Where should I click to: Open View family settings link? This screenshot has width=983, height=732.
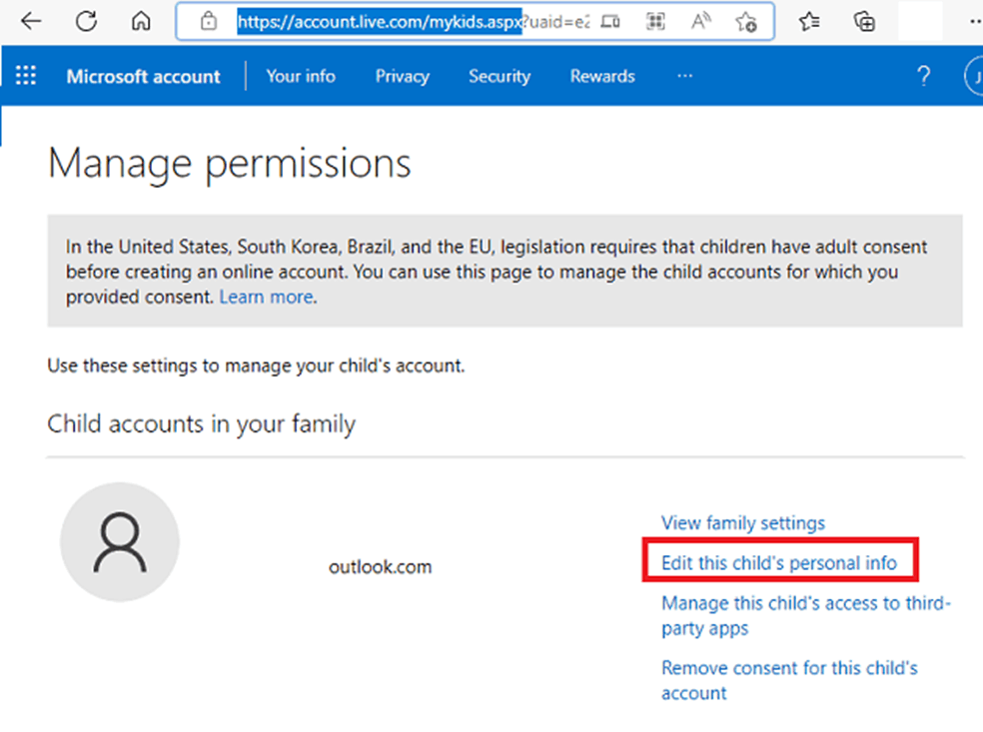743,522
